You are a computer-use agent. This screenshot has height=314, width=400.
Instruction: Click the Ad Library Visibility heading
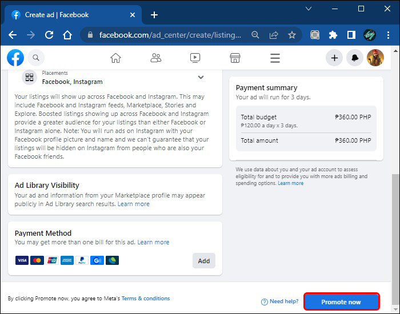click(47, 186)
